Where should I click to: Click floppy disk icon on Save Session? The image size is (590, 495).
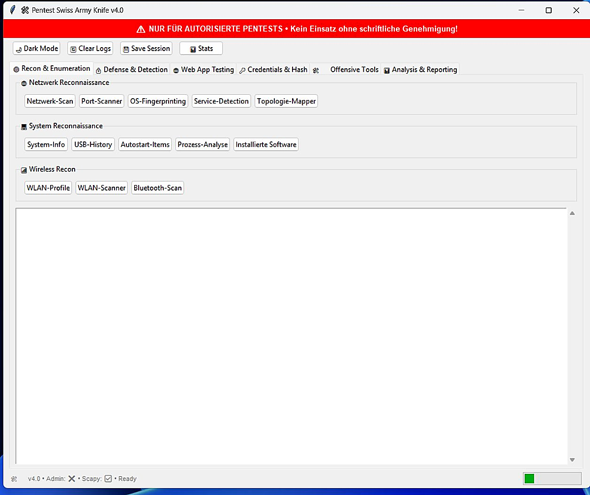(x=126, y=49)
